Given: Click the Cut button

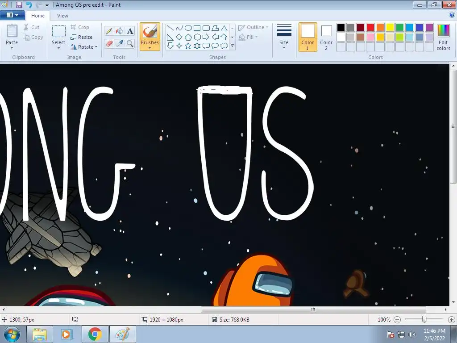Looking at the screenshot, I should tap(32, 27).
